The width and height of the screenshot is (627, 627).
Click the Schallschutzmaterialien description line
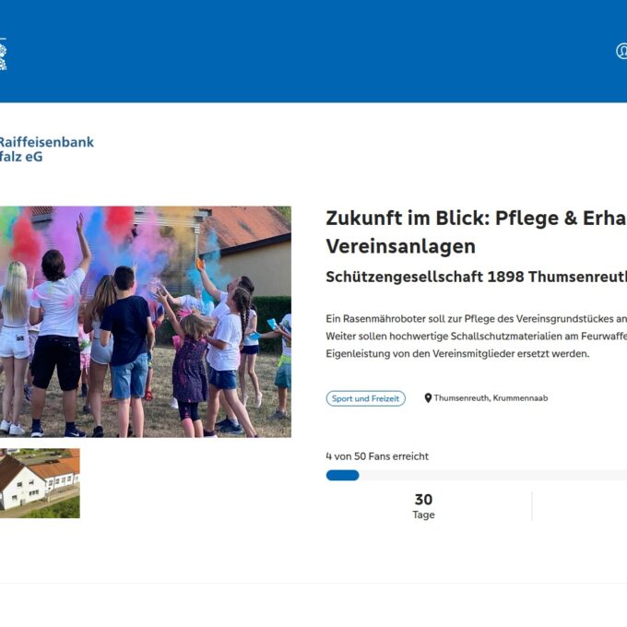(477, 336)
